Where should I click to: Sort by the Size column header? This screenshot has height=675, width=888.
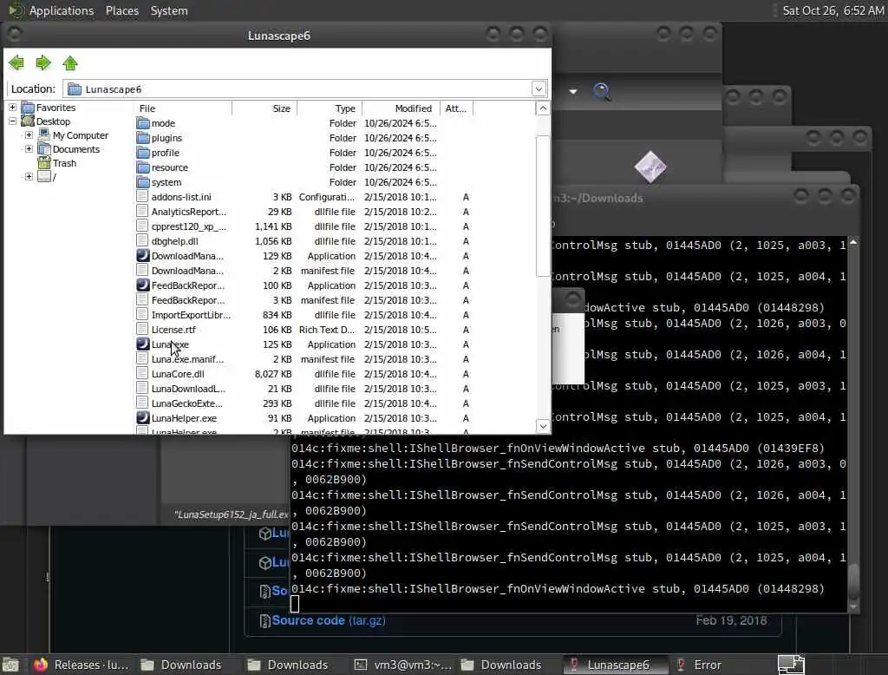[264, 108]
